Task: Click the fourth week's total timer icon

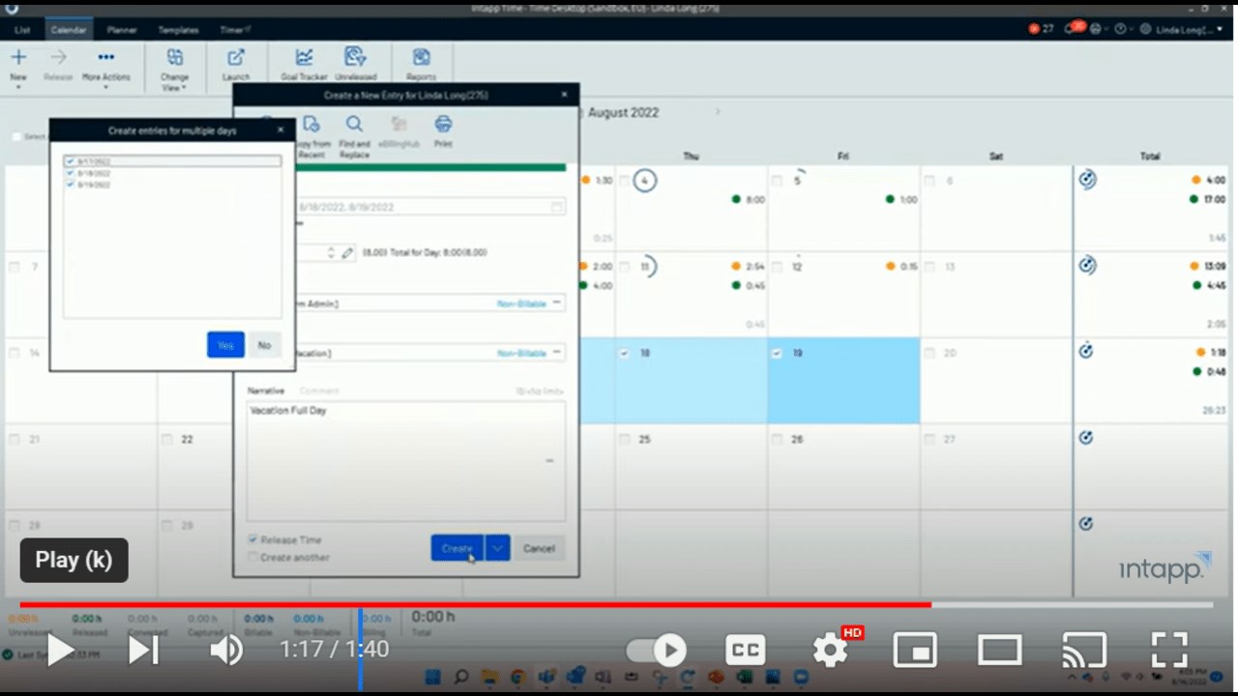Action: point(1086,438)
